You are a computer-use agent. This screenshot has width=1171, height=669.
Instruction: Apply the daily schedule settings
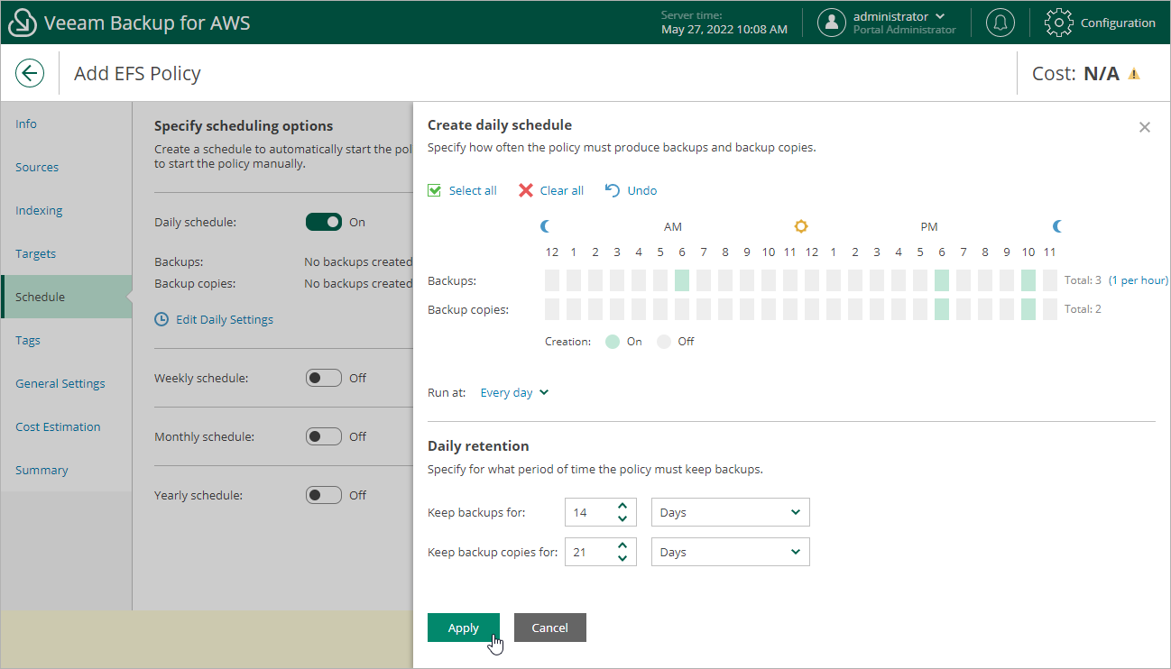point(463,628)
